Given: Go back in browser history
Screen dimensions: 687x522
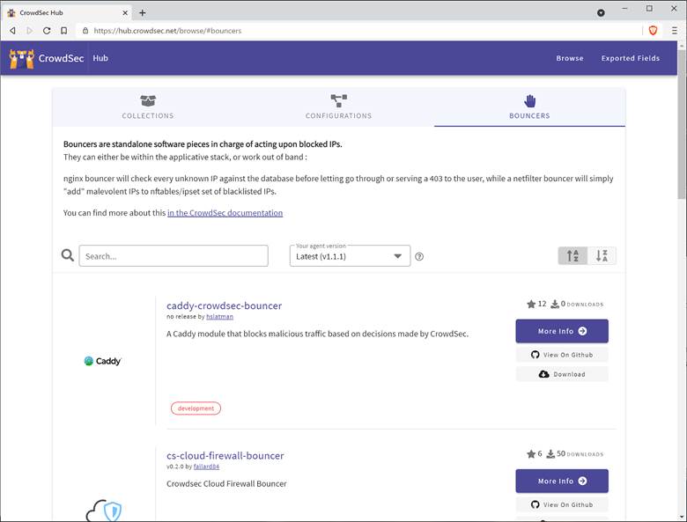Looking at the screenshot, I should tap(12, 31).
